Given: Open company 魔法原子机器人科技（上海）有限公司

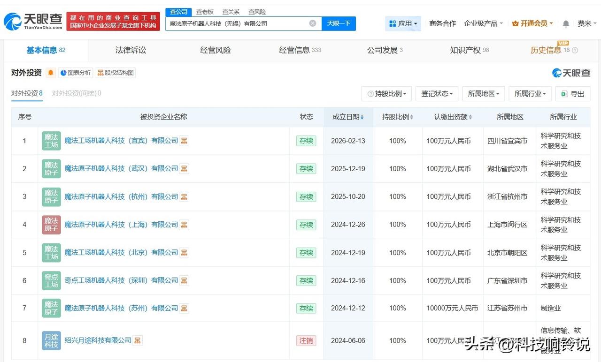Looking at the screenshot, I should [121, 225].
